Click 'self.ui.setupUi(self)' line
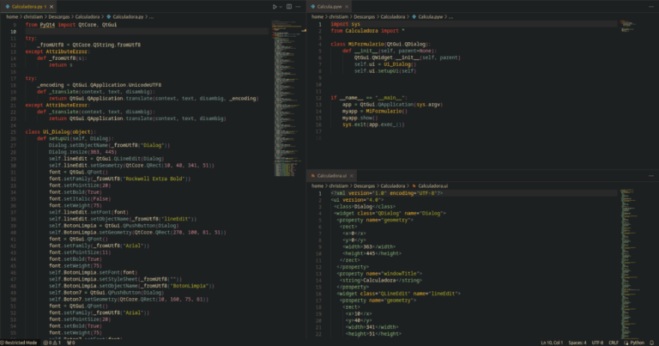 (x=385, y=71)
